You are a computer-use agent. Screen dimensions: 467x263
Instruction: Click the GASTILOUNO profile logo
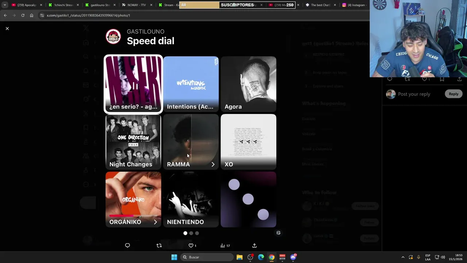(113, 37)
